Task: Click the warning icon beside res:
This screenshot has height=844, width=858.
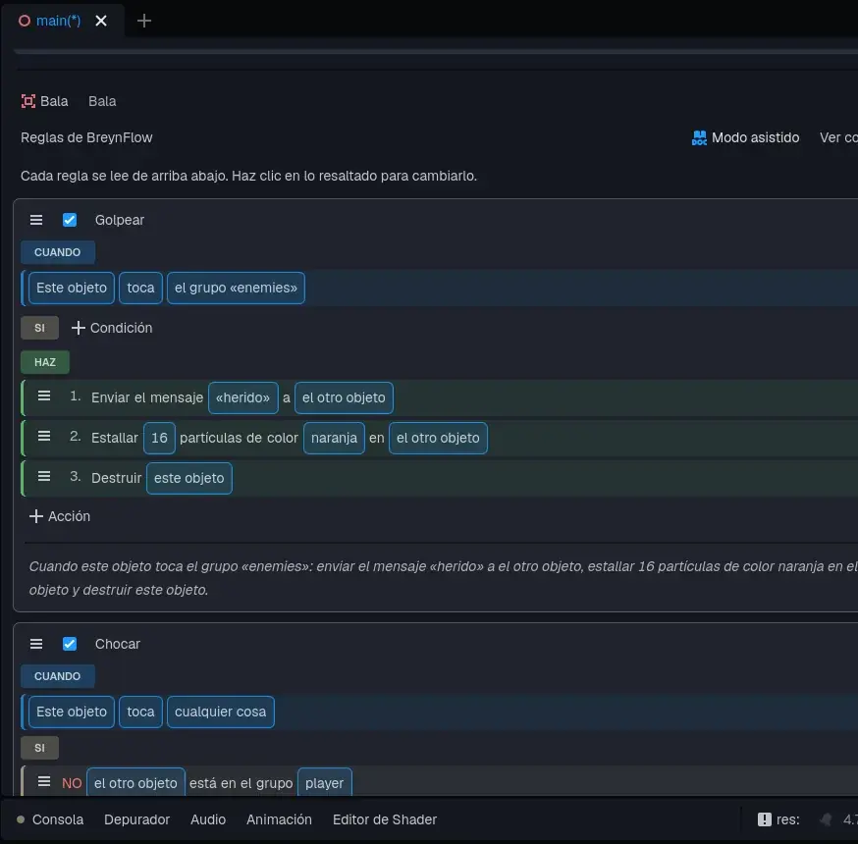Action: [x=765, y=819]
